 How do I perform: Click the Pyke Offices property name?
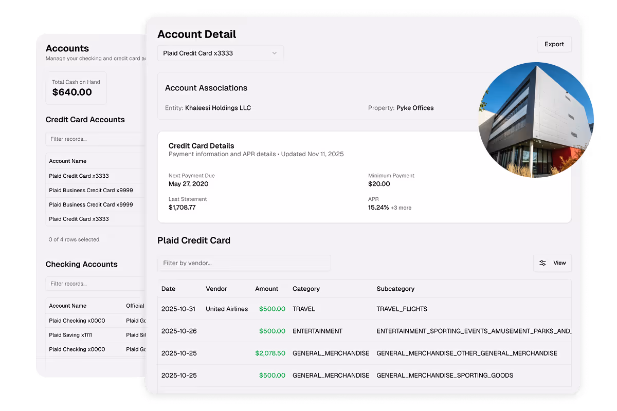pos(415,108)
